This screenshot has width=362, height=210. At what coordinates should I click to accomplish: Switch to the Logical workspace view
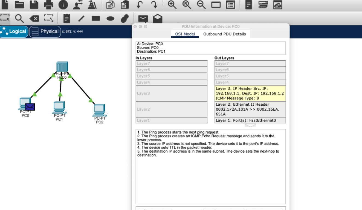(14, 31)
